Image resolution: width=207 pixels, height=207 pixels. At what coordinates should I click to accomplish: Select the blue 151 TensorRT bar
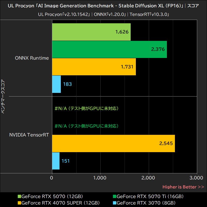click(x=56, y=161)
